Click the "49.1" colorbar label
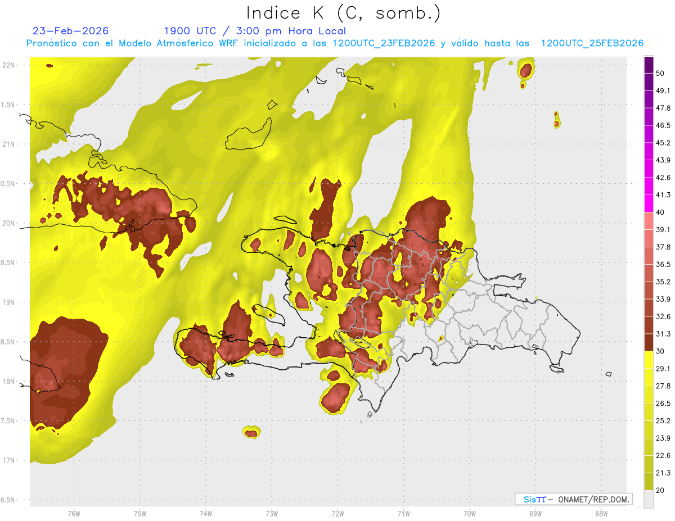 [x=663, y=90]
